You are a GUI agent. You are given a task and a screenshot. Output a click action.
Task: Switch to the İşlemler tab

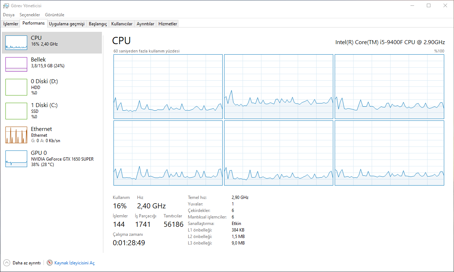point(11,24)
